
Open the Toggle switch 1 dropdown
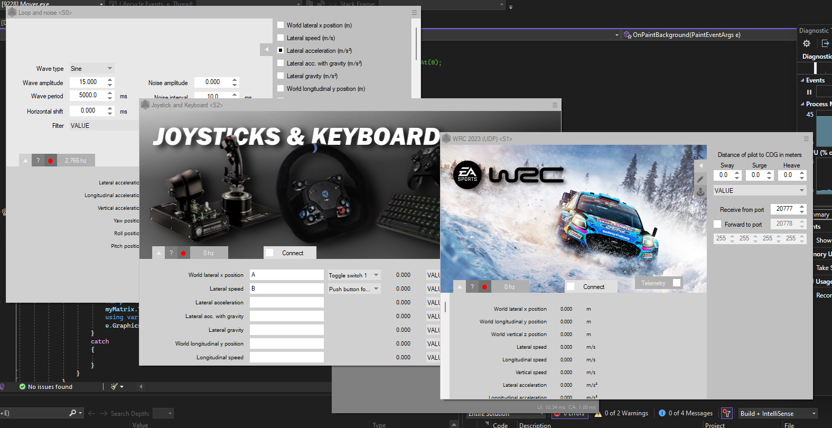click(x=354, y=275)
